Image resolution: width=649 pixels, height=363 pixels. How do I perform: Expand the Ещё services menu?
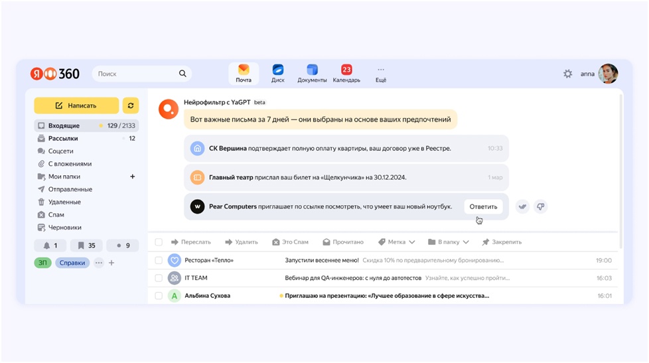380,73
